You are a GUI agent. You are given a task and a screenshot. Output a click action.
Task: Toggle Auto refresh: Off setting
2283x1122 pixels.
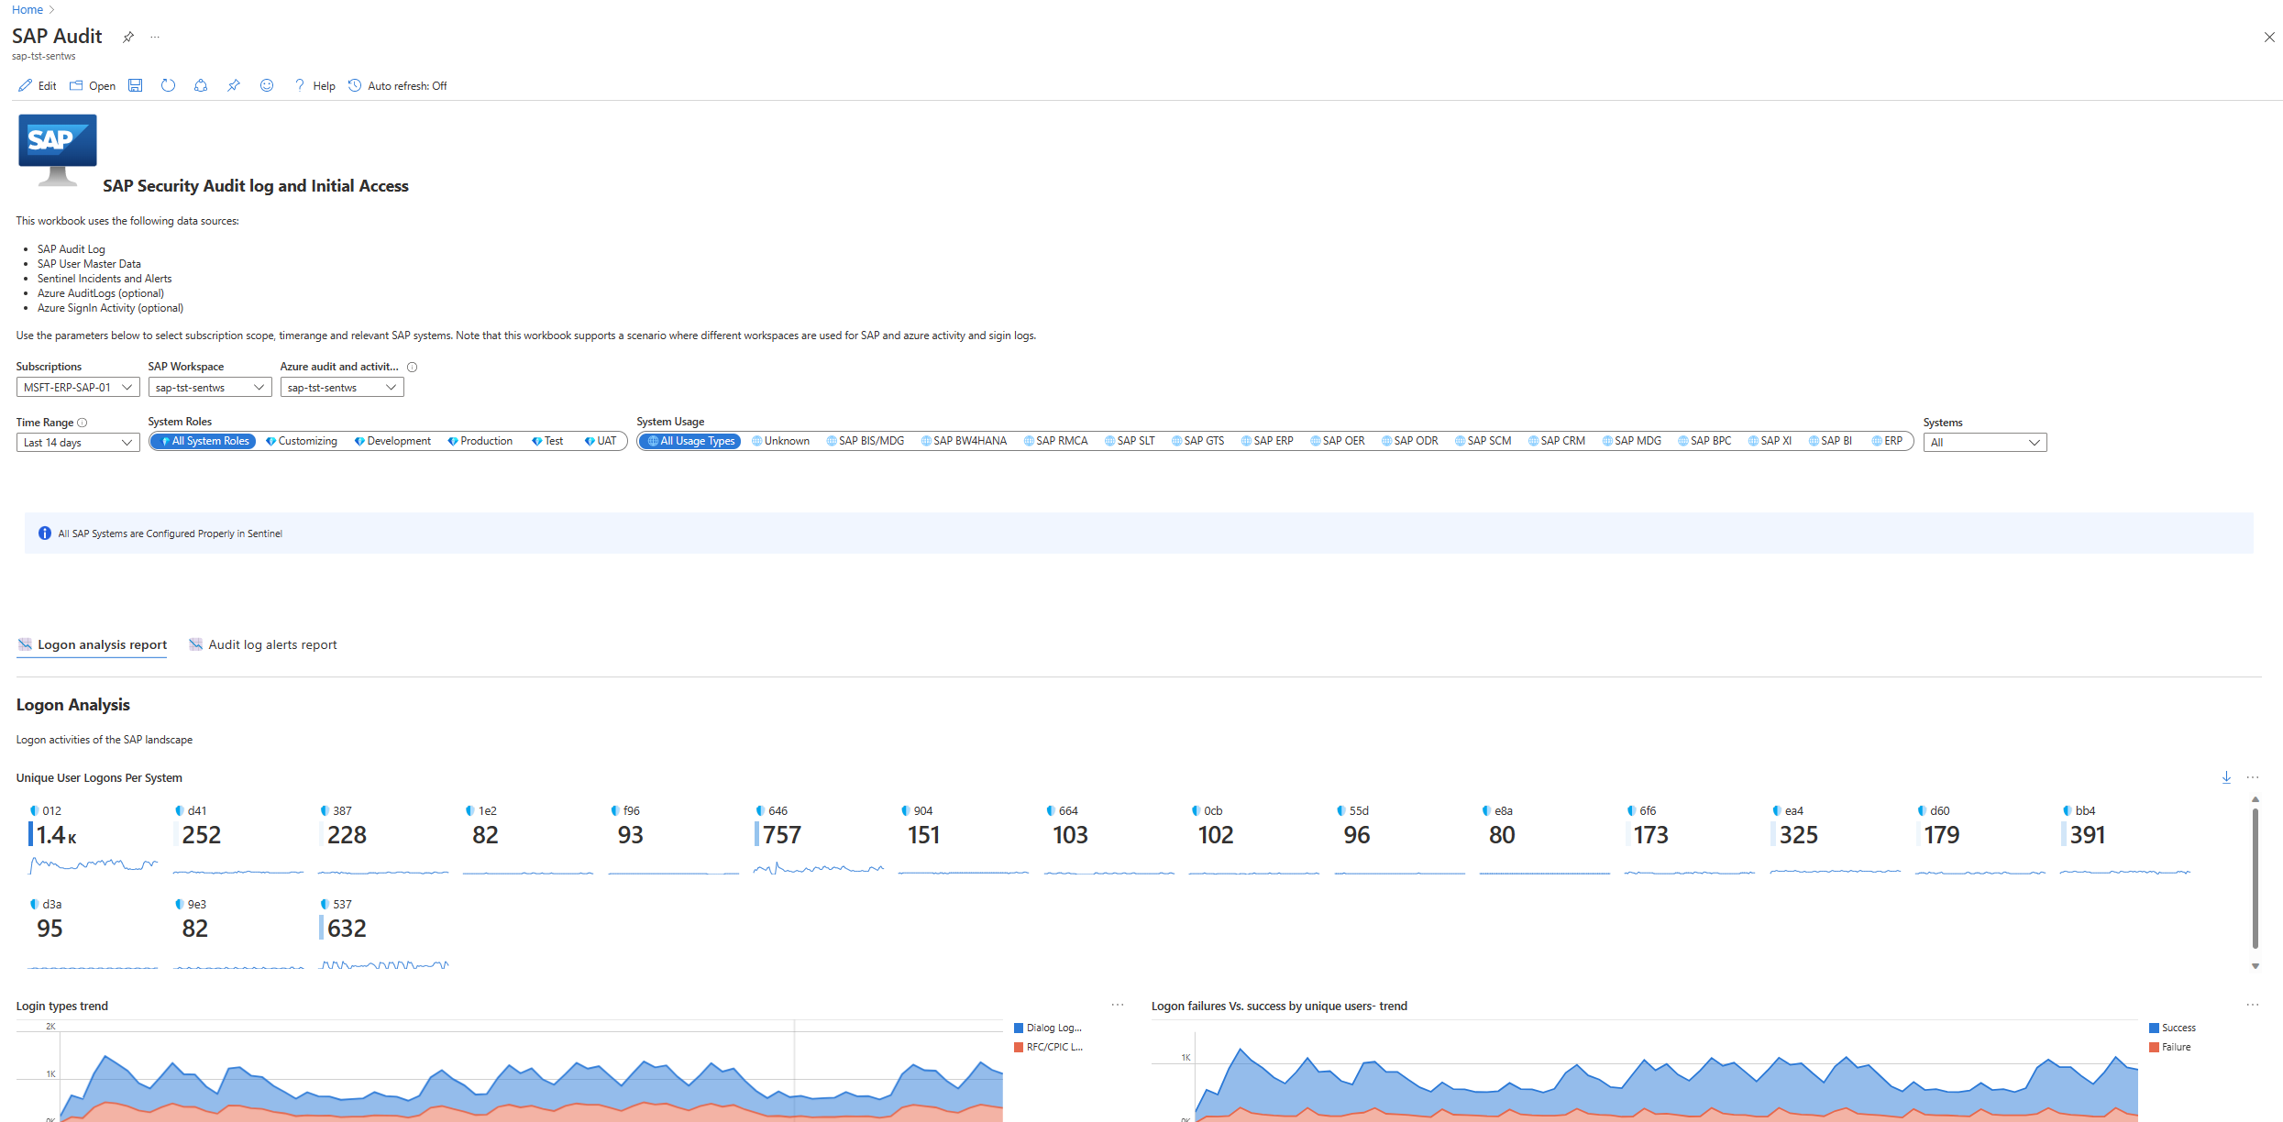click(x=398, y=85)
